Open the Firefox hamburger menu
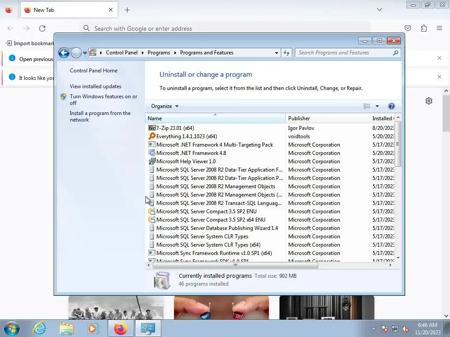The height and width of the screenshot is (337, 450). 439,28
